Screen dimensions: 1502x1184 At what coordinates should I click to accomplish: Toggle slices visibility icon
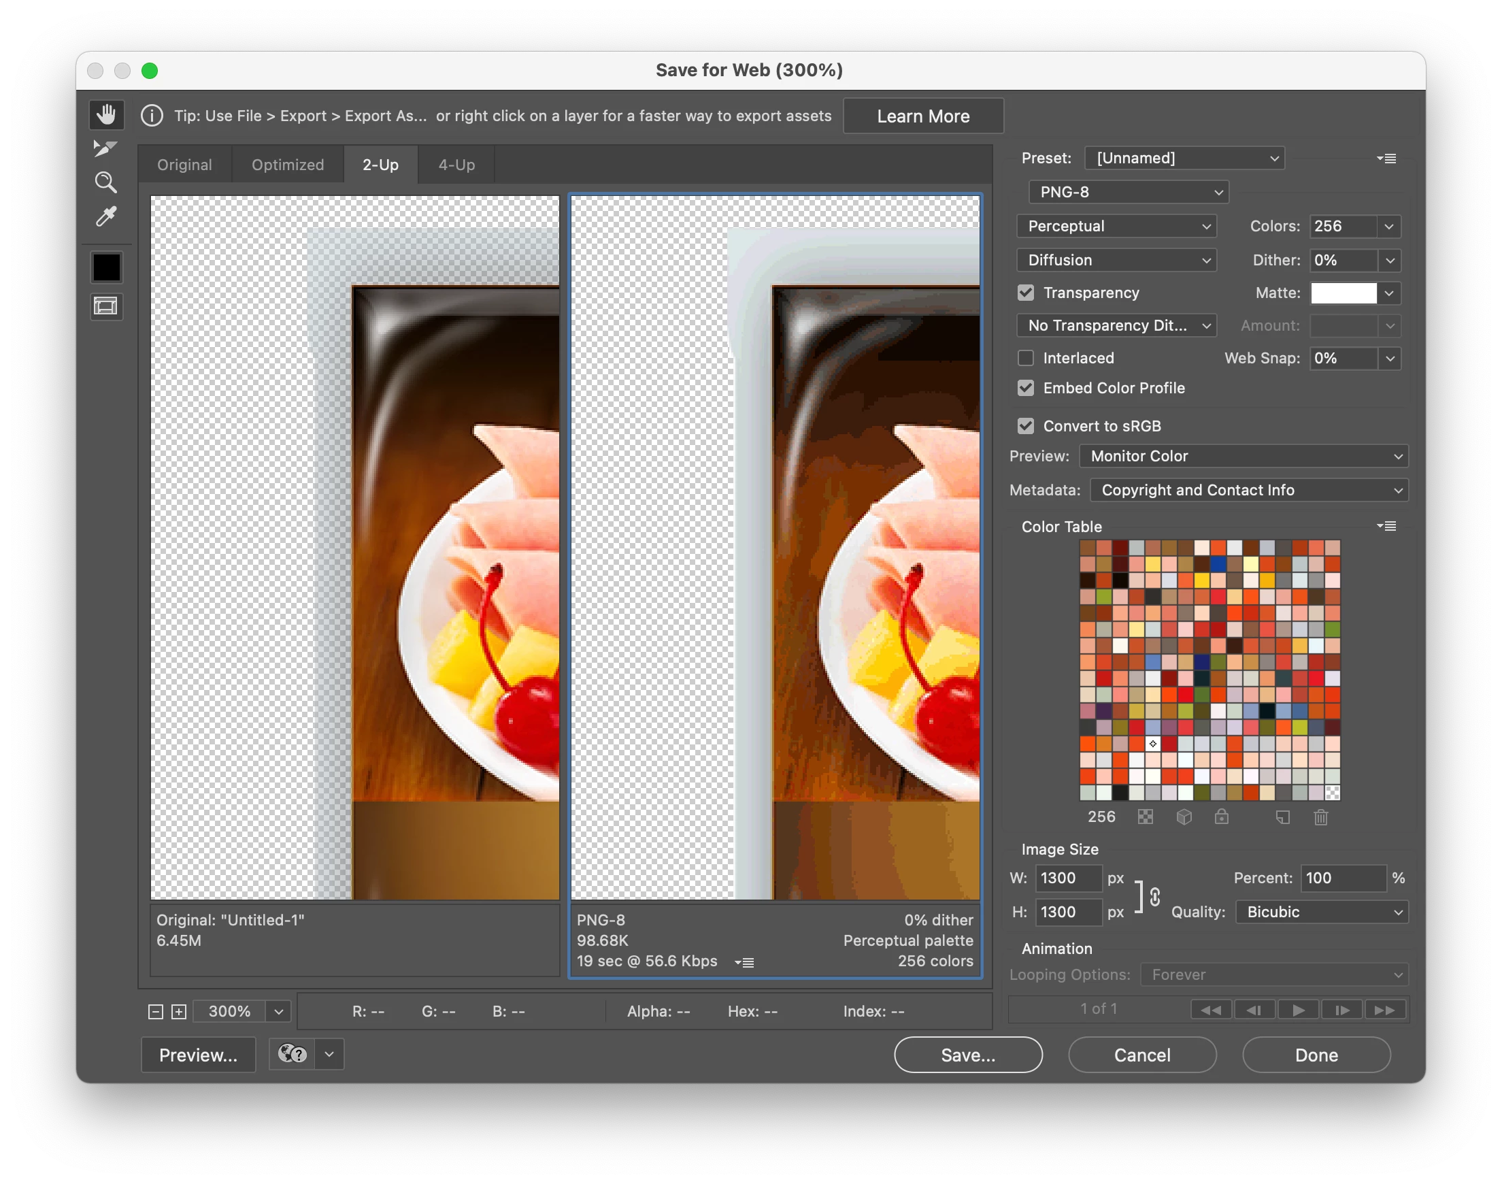tap(106, 306)
